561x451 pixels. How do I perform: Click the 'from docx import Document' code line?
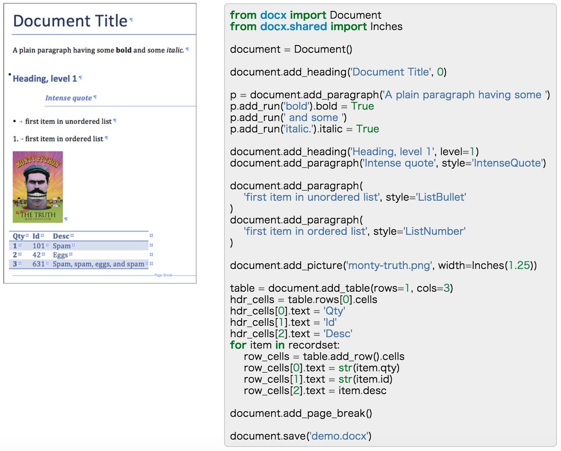point(305,15)
